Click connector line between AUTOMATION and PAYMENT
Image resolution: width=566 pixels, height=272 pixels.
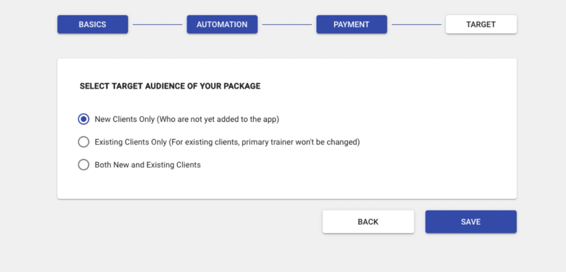287,25
